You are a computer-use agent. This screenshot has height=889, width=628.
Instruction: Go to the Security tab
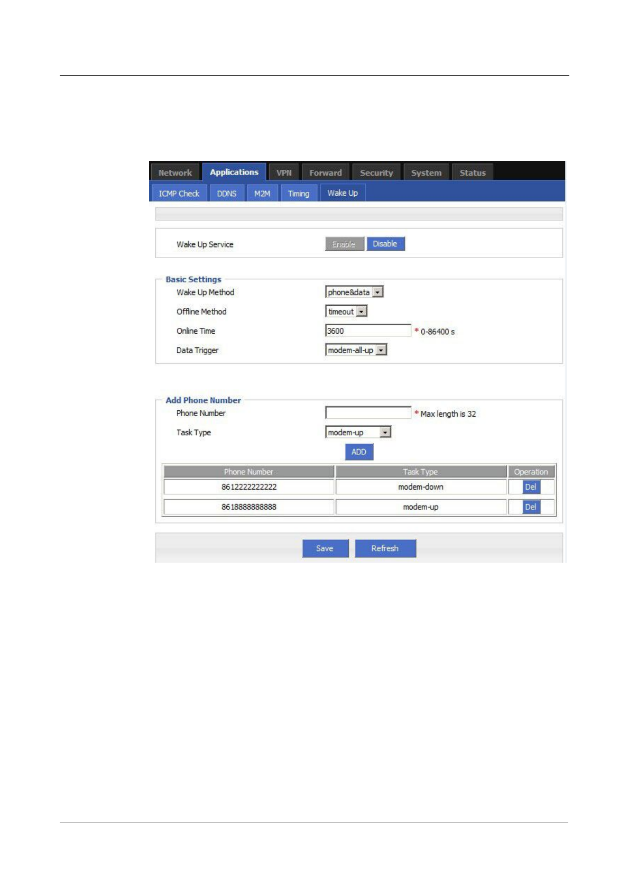pyautogui.click(x=376, y=172)
